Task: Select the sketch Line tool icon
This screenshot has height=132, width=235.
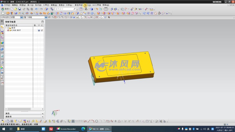Action: click(x=89, y=121)
